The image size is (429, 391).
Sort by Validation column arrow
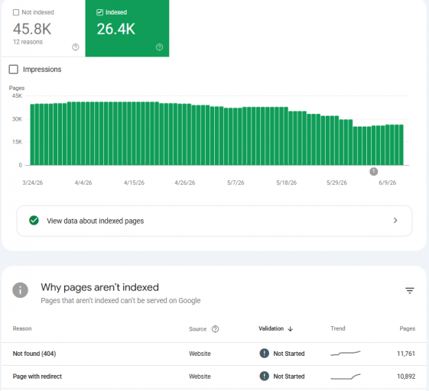[291, 329]
